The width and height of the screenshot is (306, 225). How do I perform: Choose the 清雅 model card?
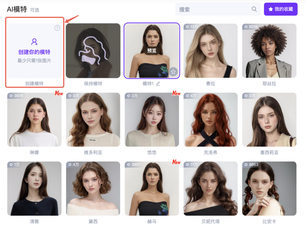tap(34, 188)
